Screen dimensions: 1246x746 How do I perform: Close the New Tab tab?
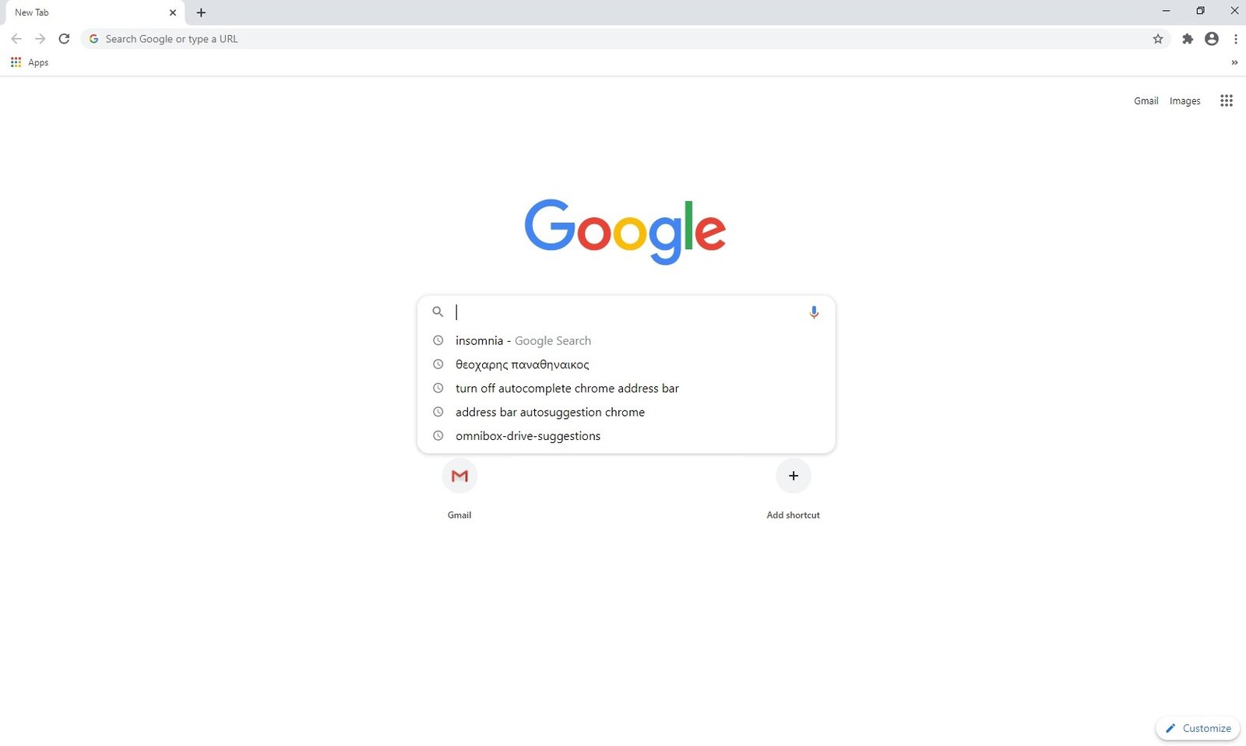[x=173, y=12]
